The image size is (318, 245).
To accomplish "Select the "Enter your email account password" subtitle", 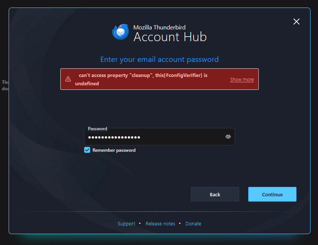I will (160, 60).
